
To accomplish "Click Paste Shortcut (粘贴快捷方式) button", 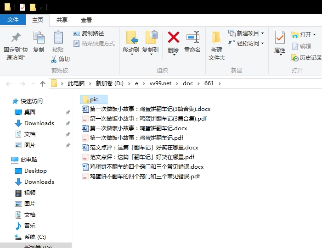I will coord(94,44).
